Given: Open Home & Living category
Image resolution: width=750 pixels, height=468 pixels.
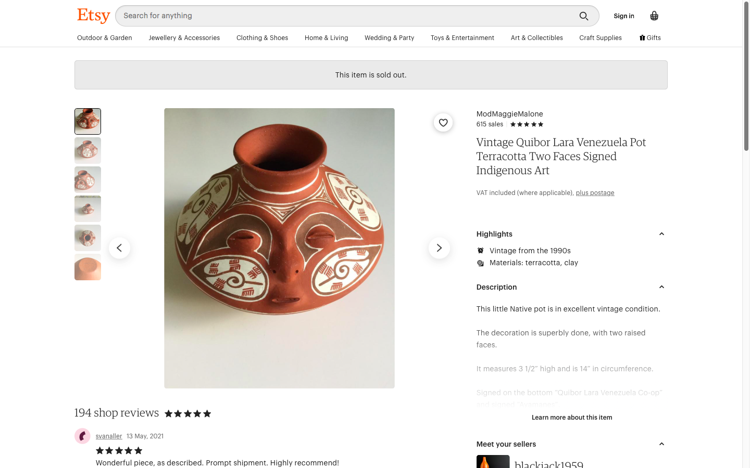Looking at the screenshot, I should click(326, 38).
